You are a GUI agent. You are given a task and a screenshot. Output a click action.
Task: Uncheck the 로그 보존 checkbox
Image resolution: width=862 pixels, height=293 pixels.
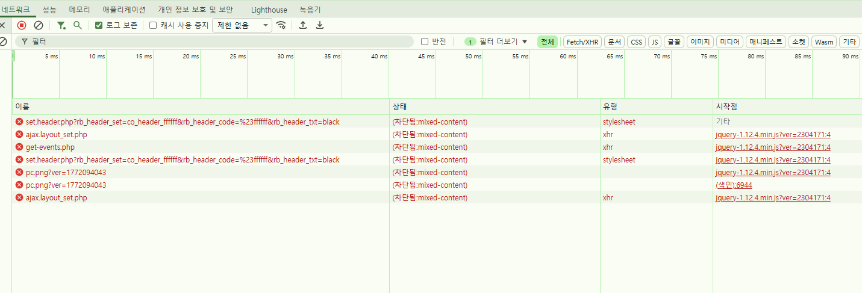(99, 25)
